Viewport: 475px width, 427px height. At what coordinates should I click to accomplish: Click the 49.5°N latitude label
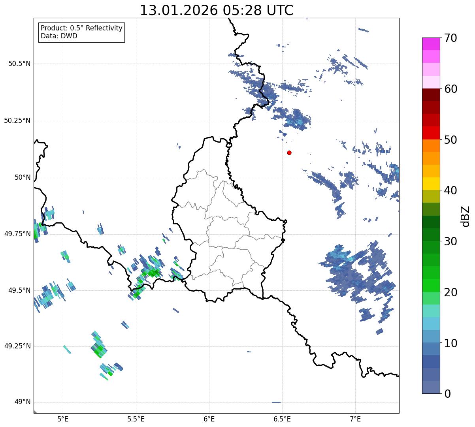coord(19,290)
